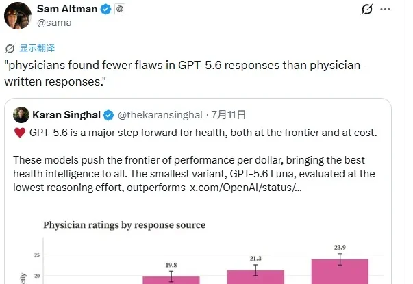Open the @sama handle
The height and width of the screenshot is (284, 413).
pyautogui.click(x=54, y=23)
